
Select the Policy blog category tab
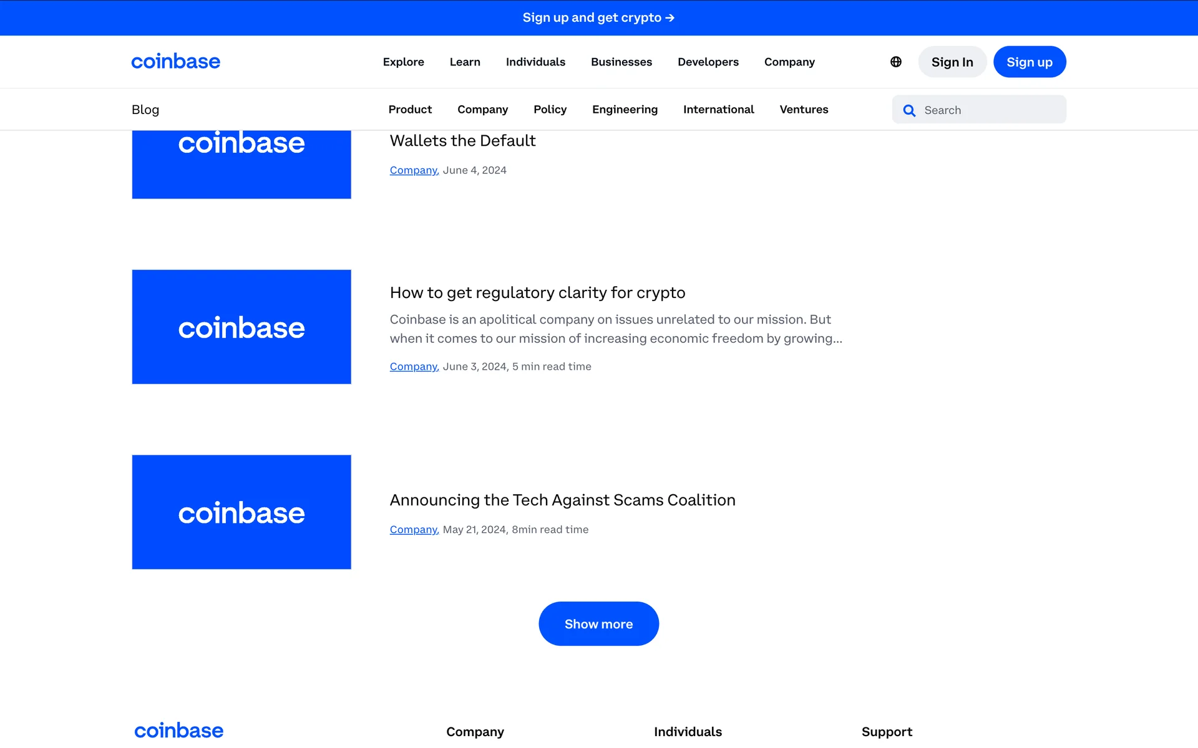pos(550,110)
